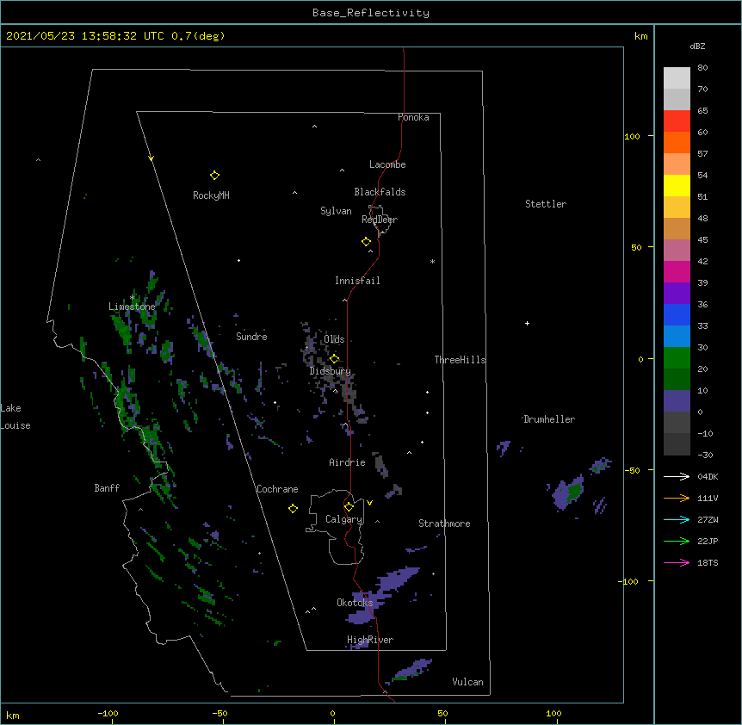Click the -100 tick on bottom axis
The width and height of the screenshot is (742, 725).
click(x=108, y=713)
